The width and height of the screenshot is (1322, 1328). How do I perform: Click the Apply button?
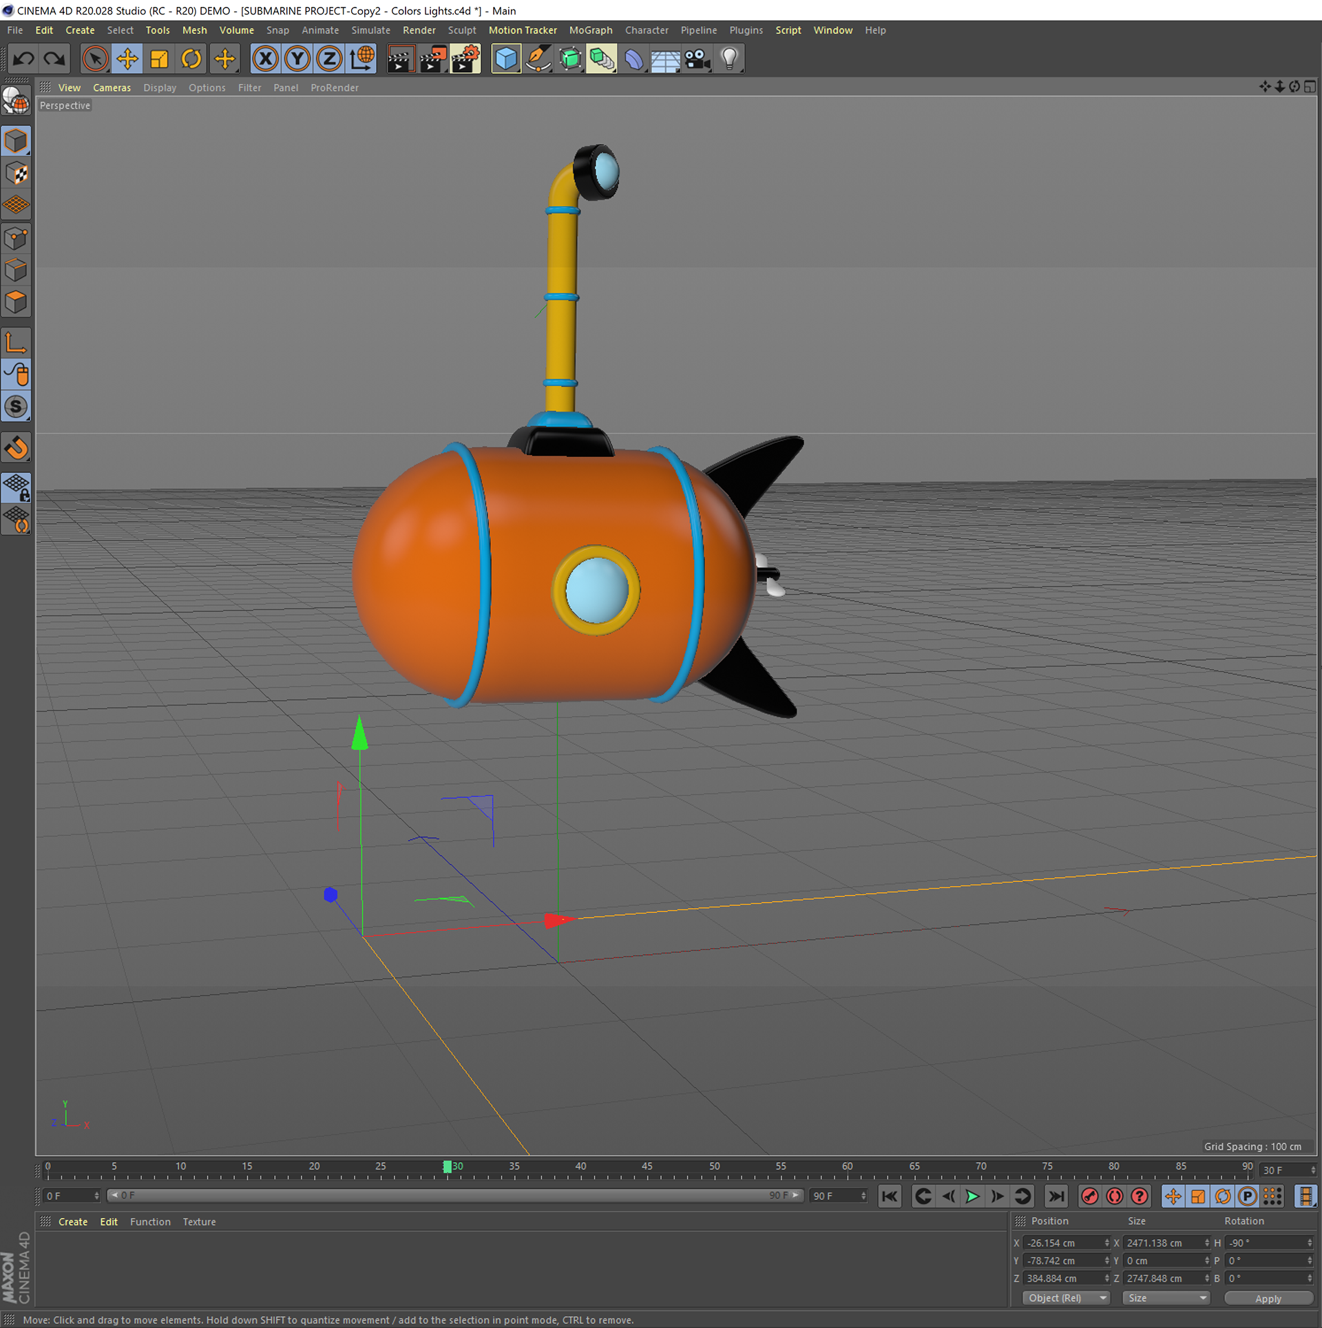tap(1268, 1299)
